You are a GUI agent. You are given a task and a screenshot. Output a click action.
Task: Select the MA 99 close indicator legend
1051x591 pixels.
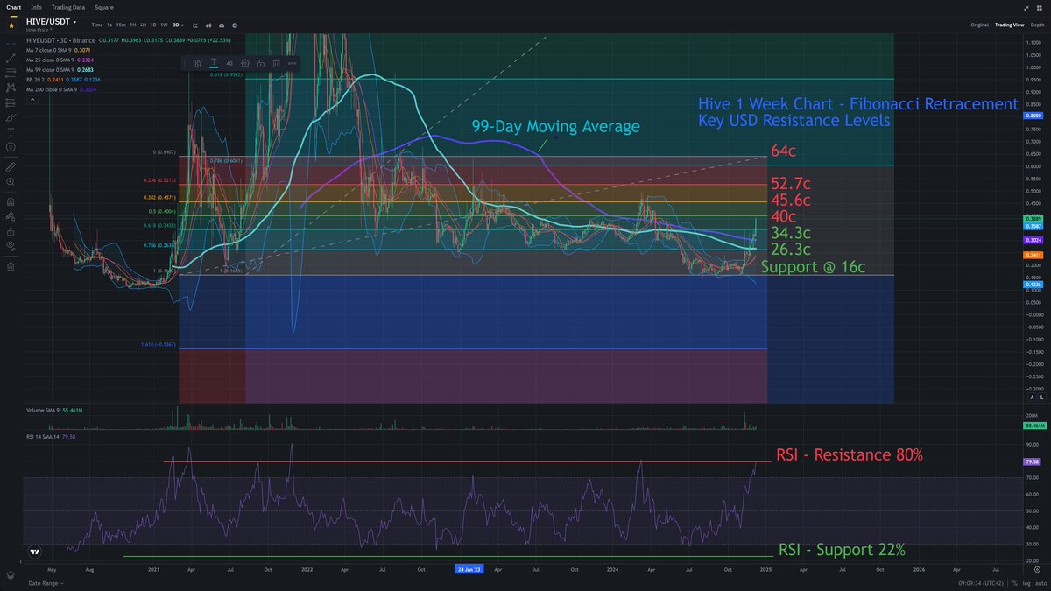tap(60, 70)
